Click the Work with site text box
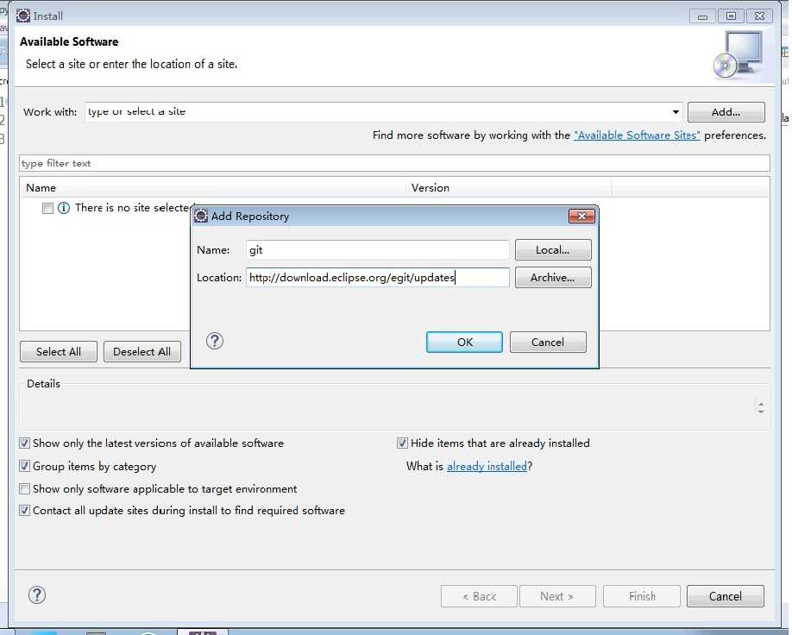Viewport: 792px width, 635px height. pyautogui.click(x=378, y=111)
